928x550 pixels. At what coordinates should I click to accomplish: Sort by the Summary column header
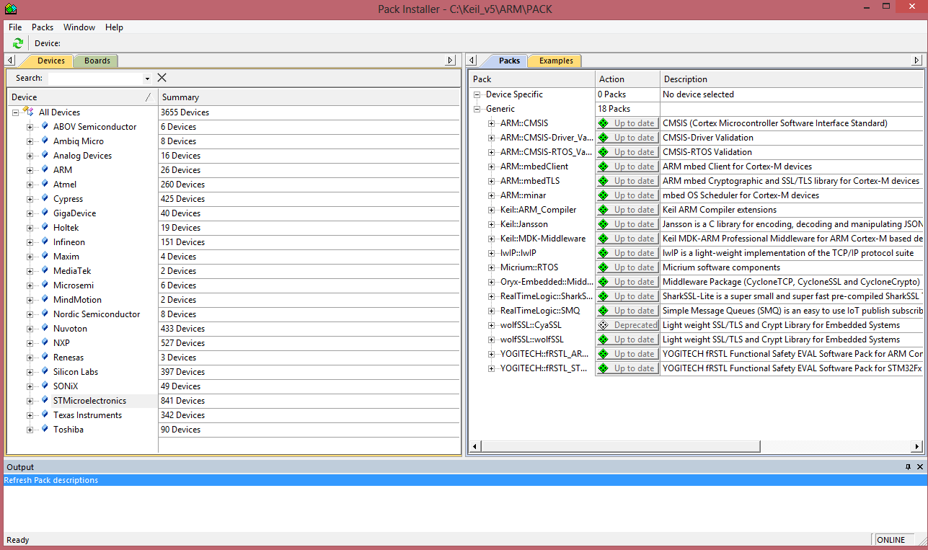click(309, 97)
